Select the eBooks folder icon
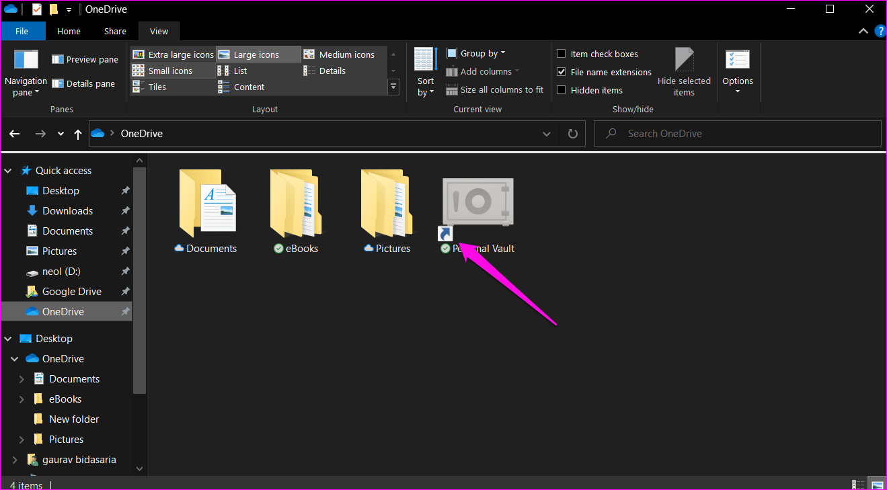 pyautogui.click(x=297, y=212)
